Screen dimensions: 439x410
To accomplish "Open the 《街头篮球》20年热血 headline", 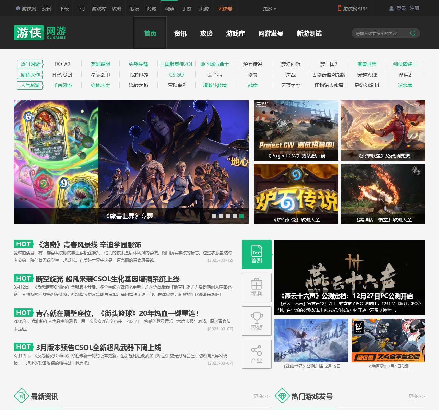I will click(x=117, y=313).
